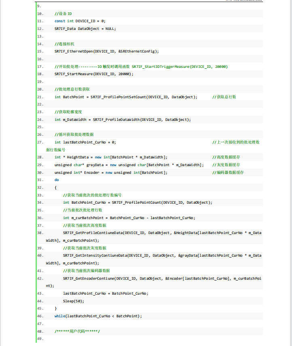This screenshot has height=346, width=292.
Task: Click the grayData allocation on line 29
Action: (129, 165)
